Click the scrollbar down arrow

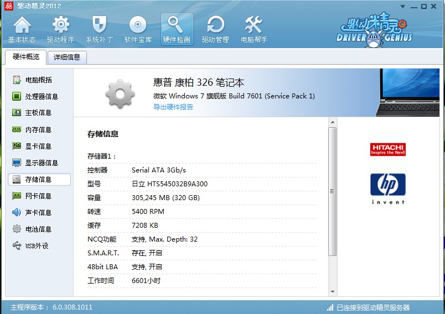[x=333, y=292]
